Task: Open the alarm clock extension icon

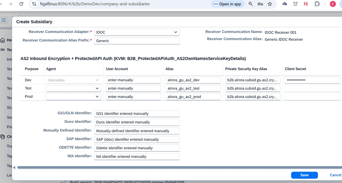Action: tap(295, 4)
